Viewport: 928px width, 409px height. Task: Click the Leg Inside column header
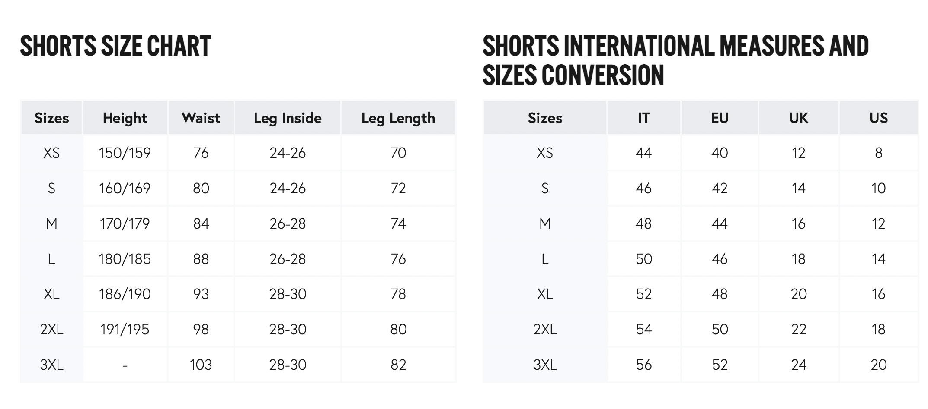pos(288,118)
